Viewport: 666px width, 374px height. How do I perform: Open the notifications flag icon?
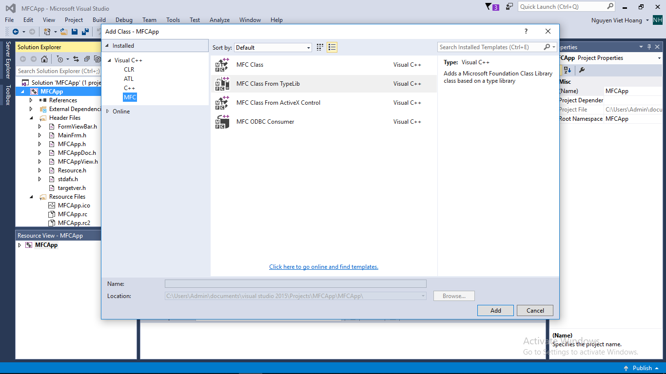(x=489, y=7)
